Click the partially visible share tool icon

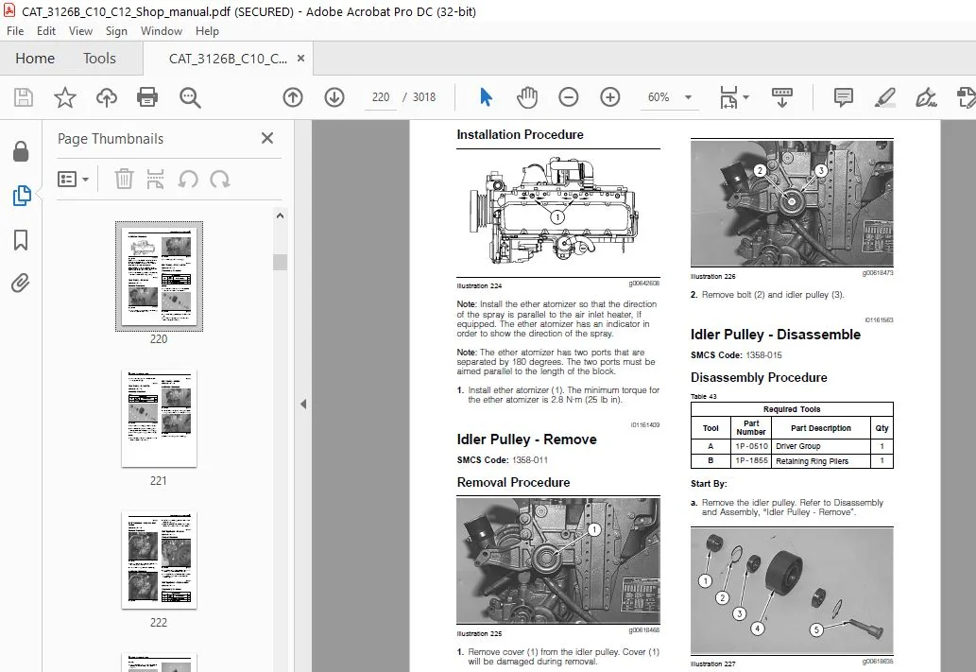coord(966,97)
